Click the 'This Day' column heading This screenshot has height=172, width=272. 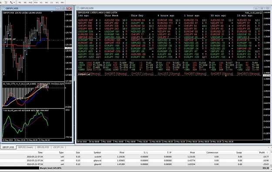(137, 16)
